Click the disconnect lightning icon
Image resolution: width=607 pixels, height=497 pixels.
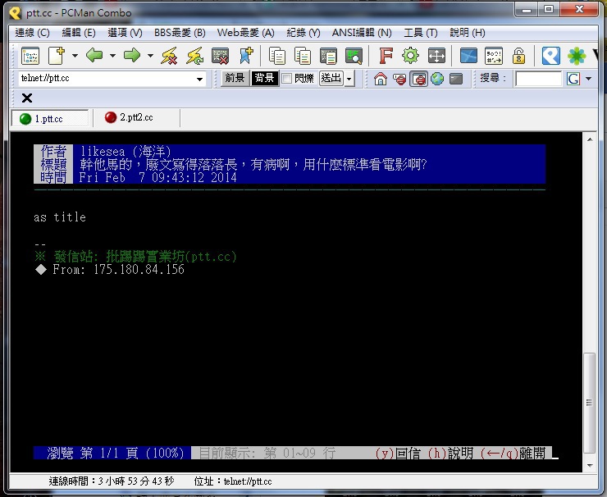click(x=169, y=56)
